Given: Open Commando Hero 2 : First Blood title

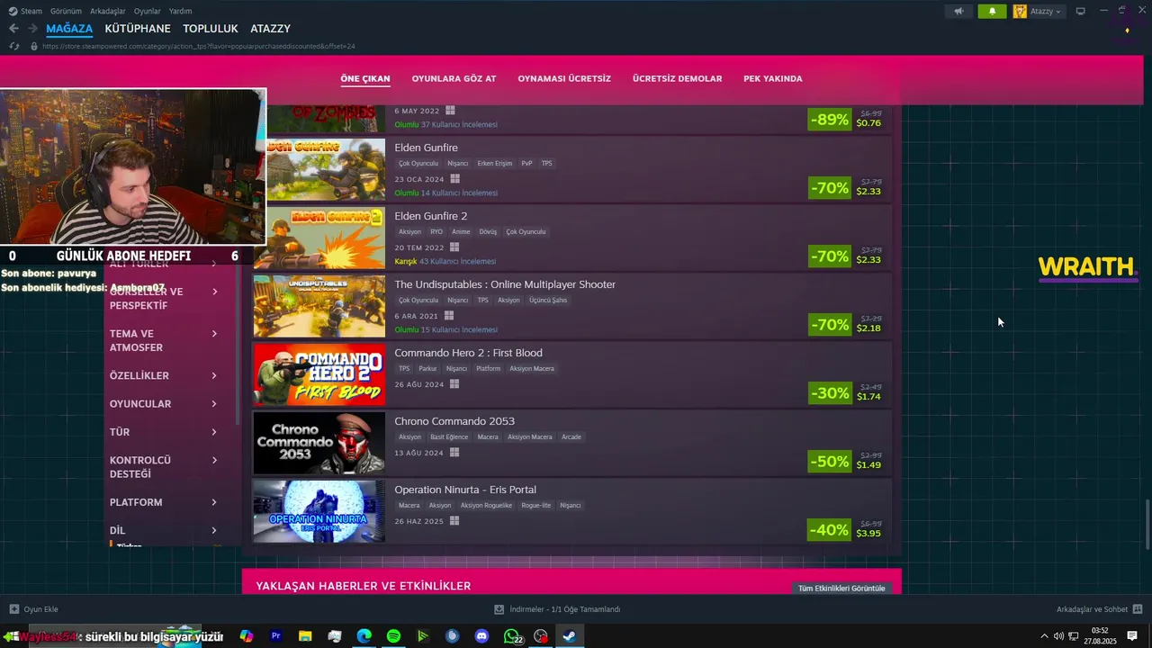Looking at the screenshot, I should coord(468,353).
